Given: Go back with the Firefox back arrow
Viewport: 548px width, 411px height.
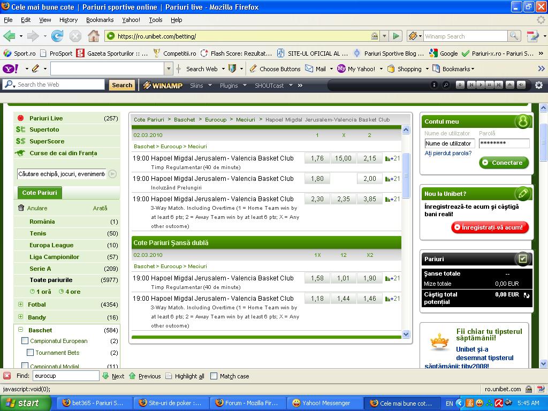Looking at the screenshot, I should coord(9,36).
